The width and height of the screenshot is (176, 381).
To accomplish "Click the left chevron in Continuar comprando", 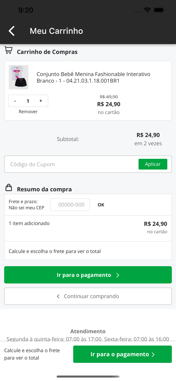I will [x=58, y=296].
